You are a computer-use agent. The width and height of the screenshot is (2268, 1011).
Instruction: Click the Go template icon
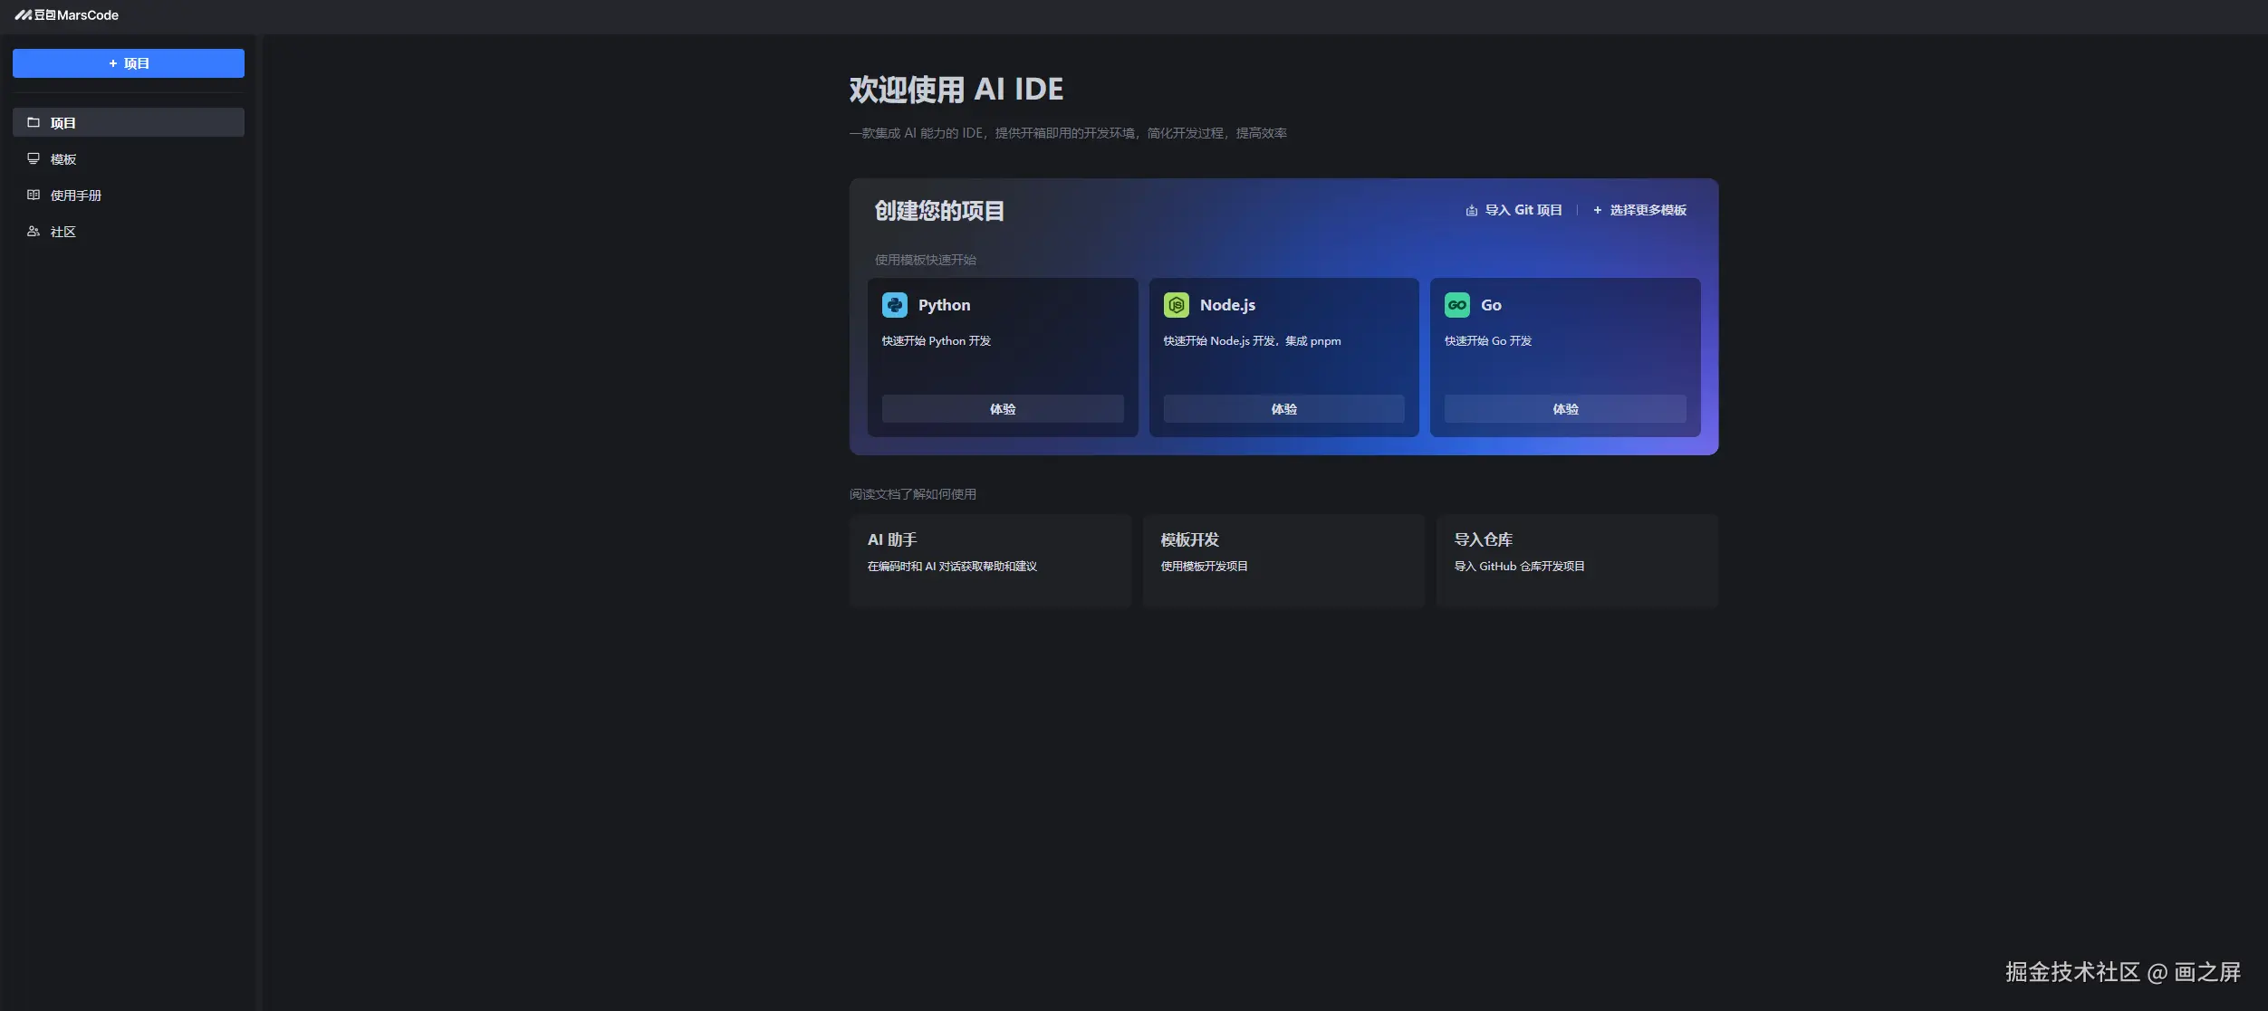click(x=1456, y=305)
